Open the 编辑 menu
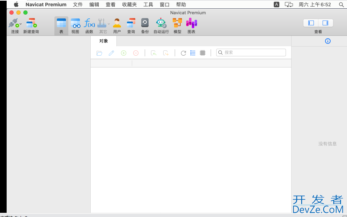Screen dimensions: 347x217 click(94, 5)
